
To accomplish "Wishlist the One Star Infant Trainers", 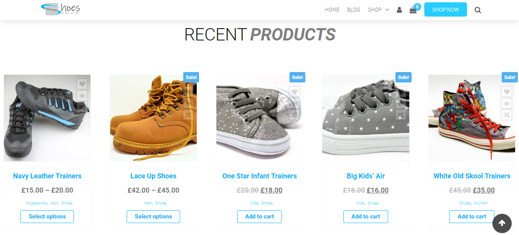I will (x=294, y=92).
